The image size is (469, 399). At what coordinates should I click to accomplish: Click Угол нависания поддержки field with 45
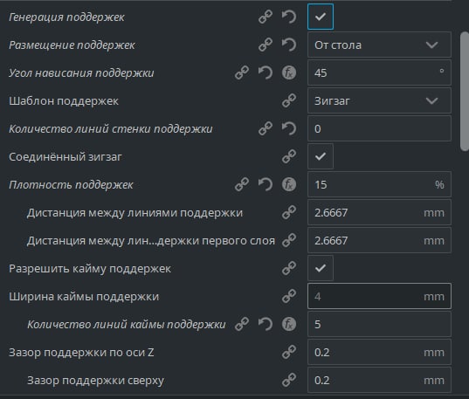pos(379,72)
